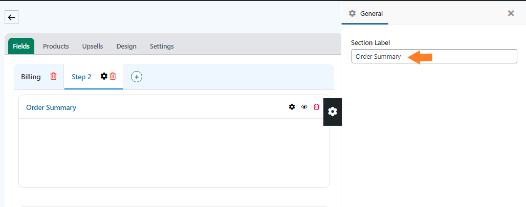Close the General settings panel
The width and height of the screenshot is (526, 207).
(511, 13)
